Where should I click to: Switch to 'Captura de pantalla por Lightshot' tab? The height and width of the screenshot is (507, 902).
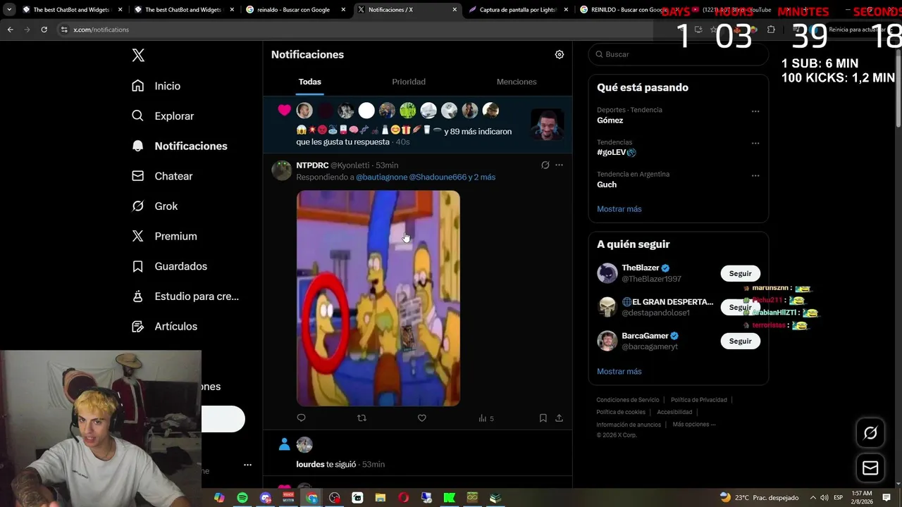pos(518,10)
